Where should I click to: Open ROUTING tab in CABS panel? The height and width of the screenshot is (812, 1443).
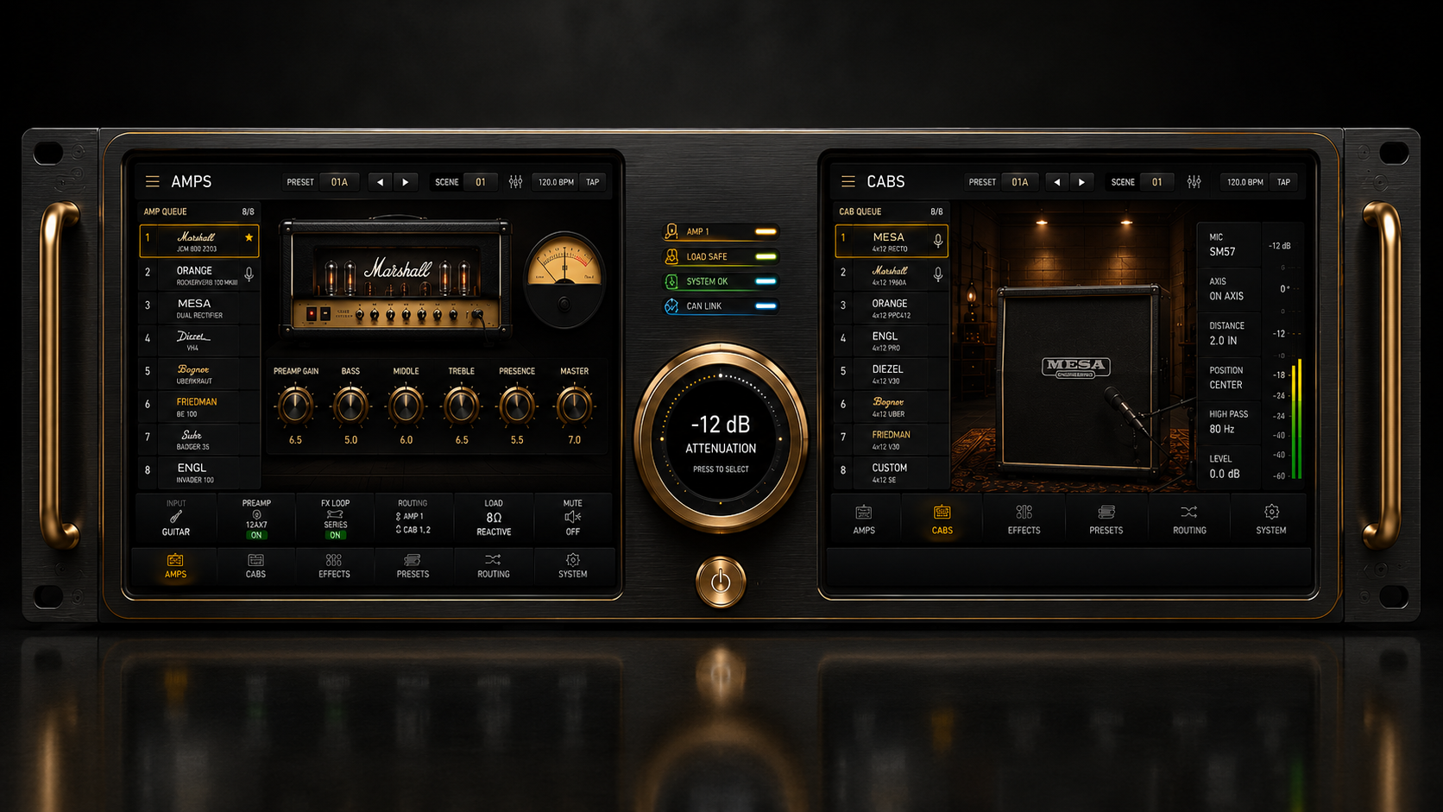click(1189, 520)
